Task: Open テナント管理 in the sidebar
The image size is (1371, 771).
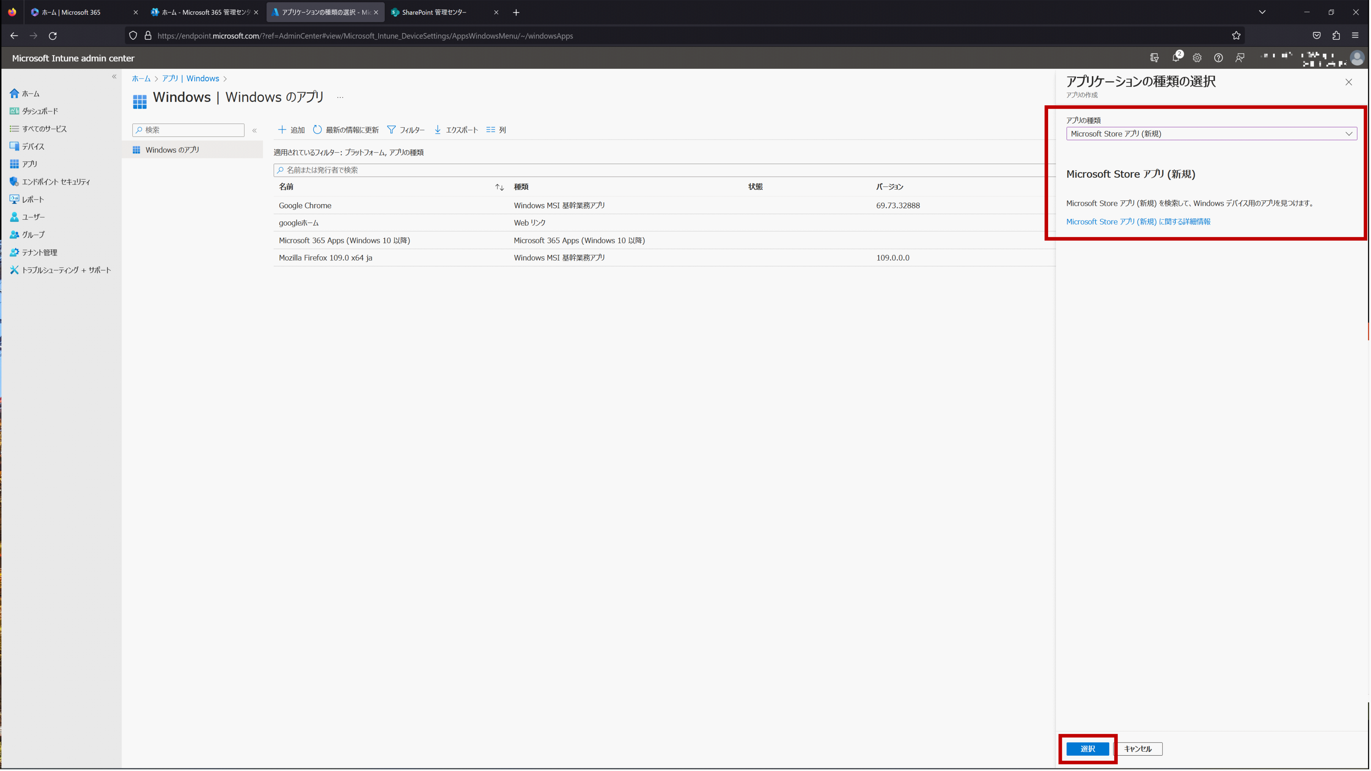Action: tap(33, 253)
